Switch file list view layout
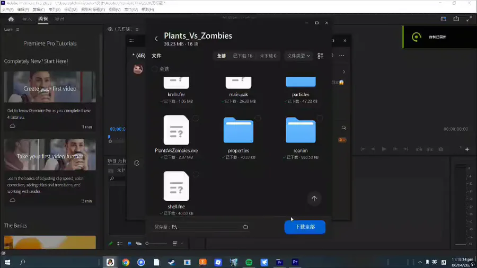 pos(320,56)
